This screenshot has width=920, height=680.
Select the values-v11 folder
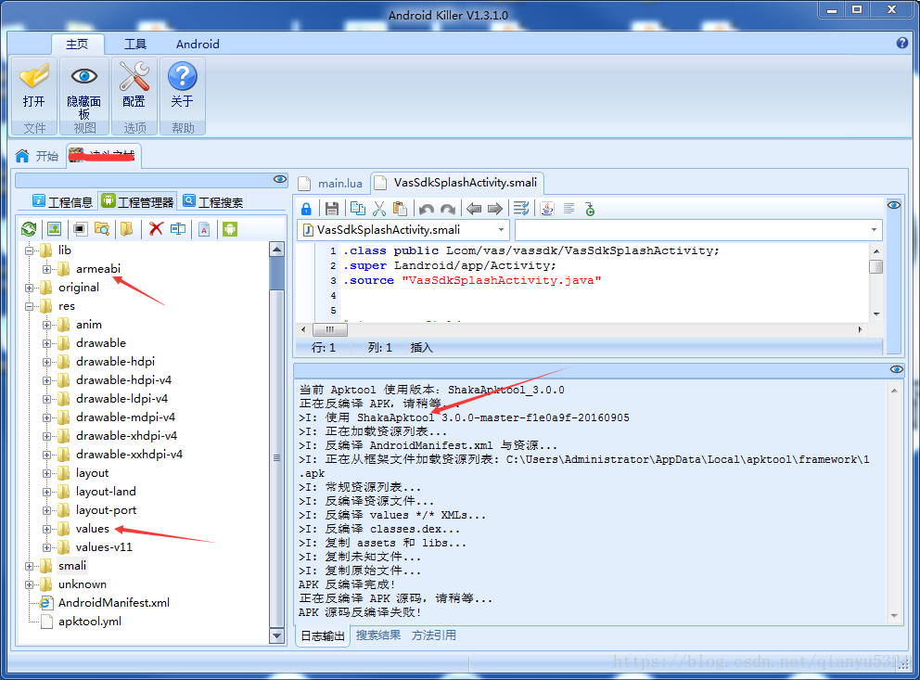[104, 547]
